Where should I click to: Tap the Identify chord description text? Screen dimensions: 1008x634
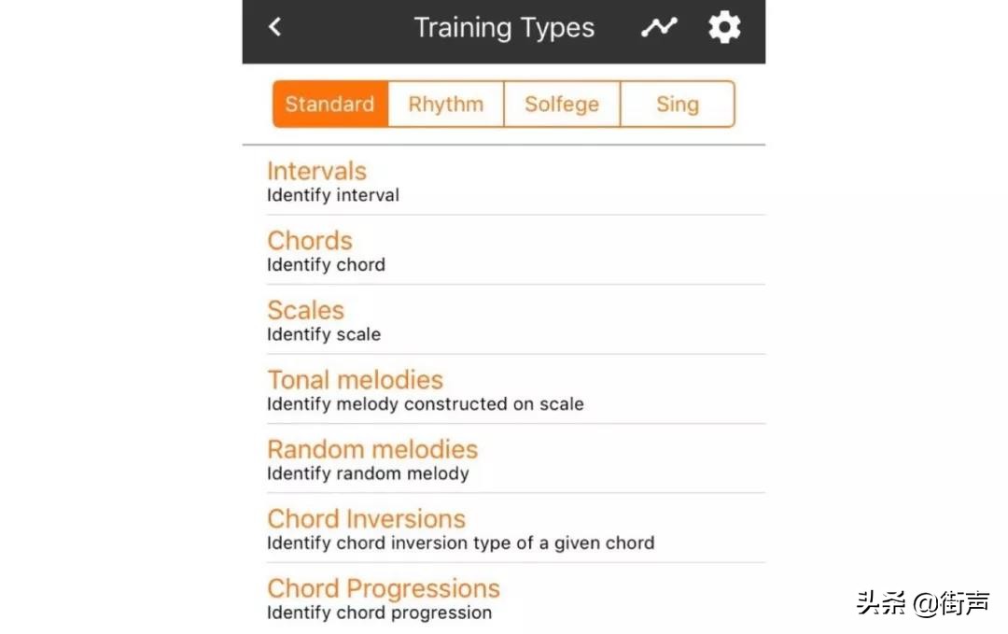pyautogui.click(x=326, y=265)
